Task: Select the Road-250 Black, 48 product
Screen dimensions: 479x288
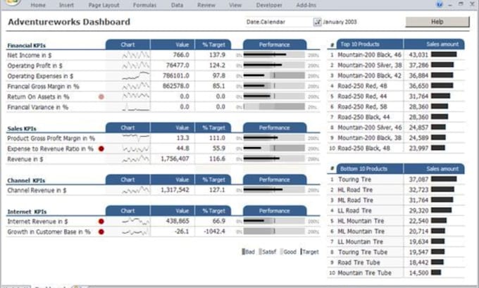Action: (363, 149)
